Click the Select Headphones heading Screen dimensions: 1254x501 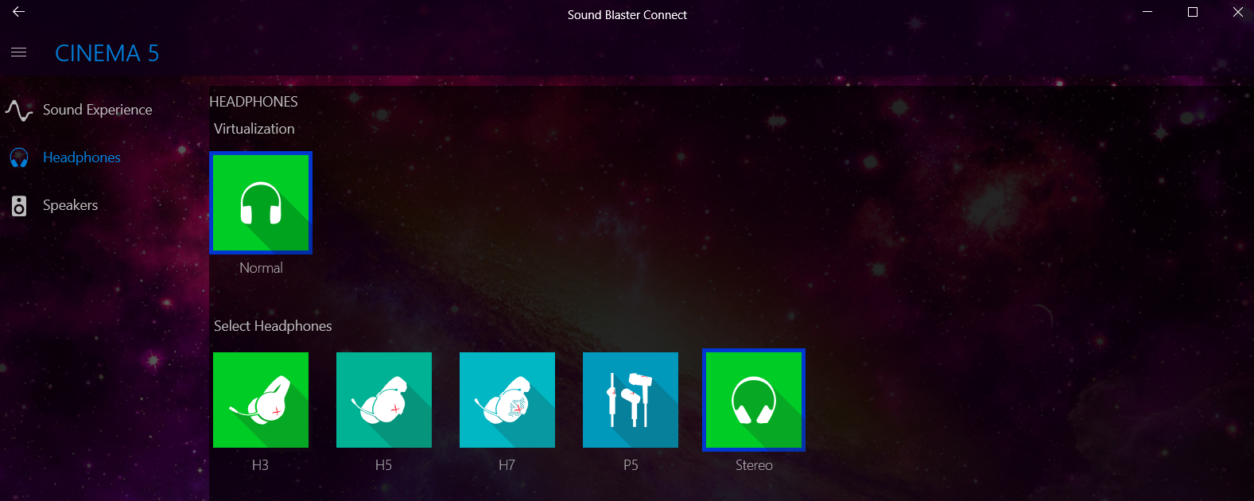273,326
